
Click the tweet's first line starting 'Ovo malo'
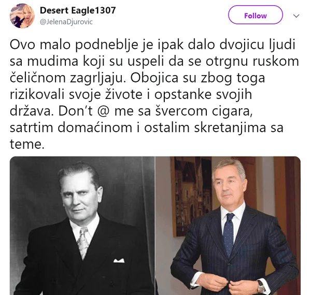point(153,45)
